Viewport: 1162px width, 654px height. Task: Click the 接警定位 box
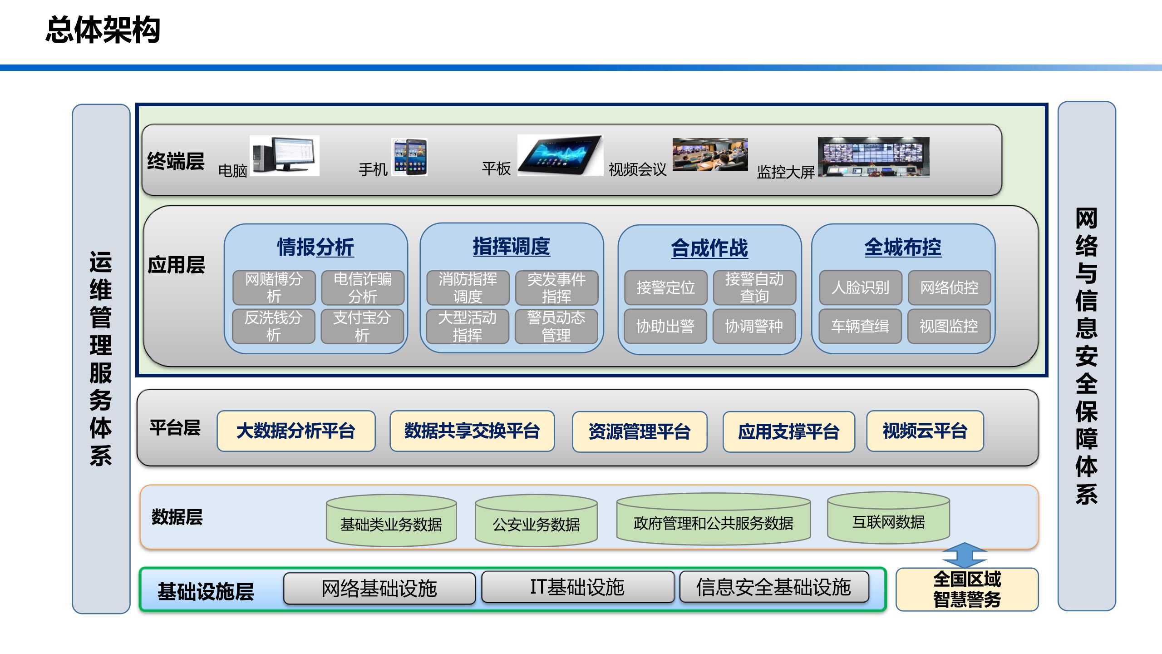tap(666, 287)
